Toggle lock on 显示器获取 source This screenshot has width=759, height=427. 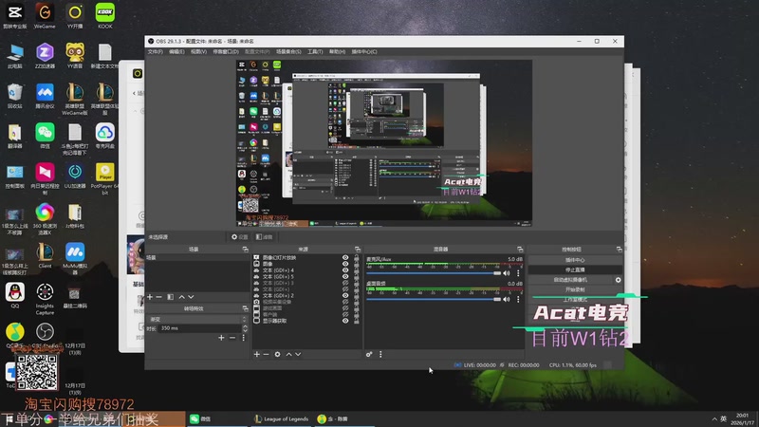coord(357,321)
